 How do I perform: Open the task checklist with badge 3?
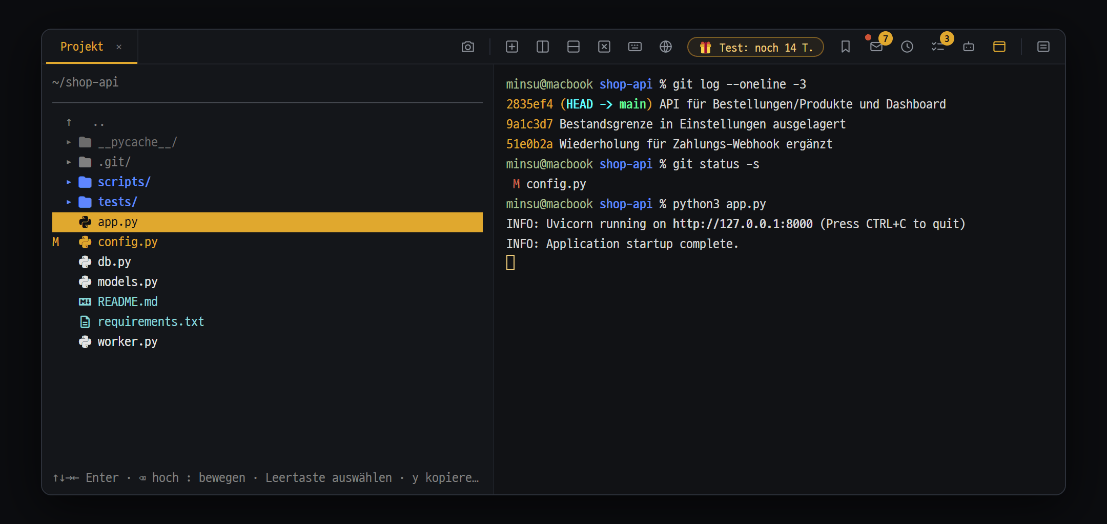point(938,47)
